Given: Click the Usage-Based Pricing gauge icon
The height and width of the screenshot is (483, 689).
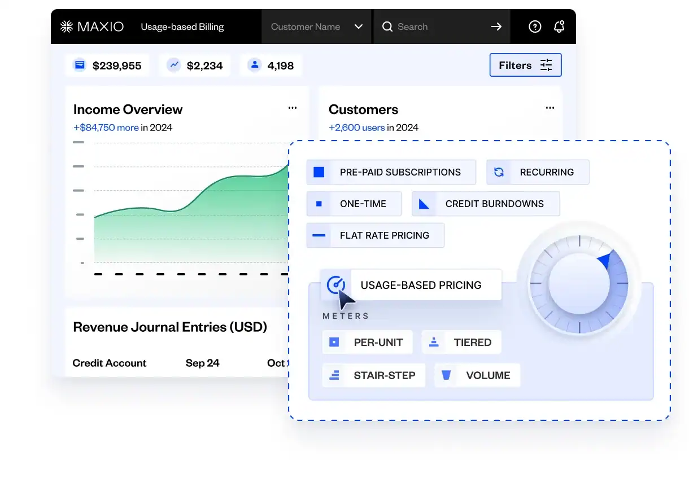Looking at the screenshot, I should (336, 285).
